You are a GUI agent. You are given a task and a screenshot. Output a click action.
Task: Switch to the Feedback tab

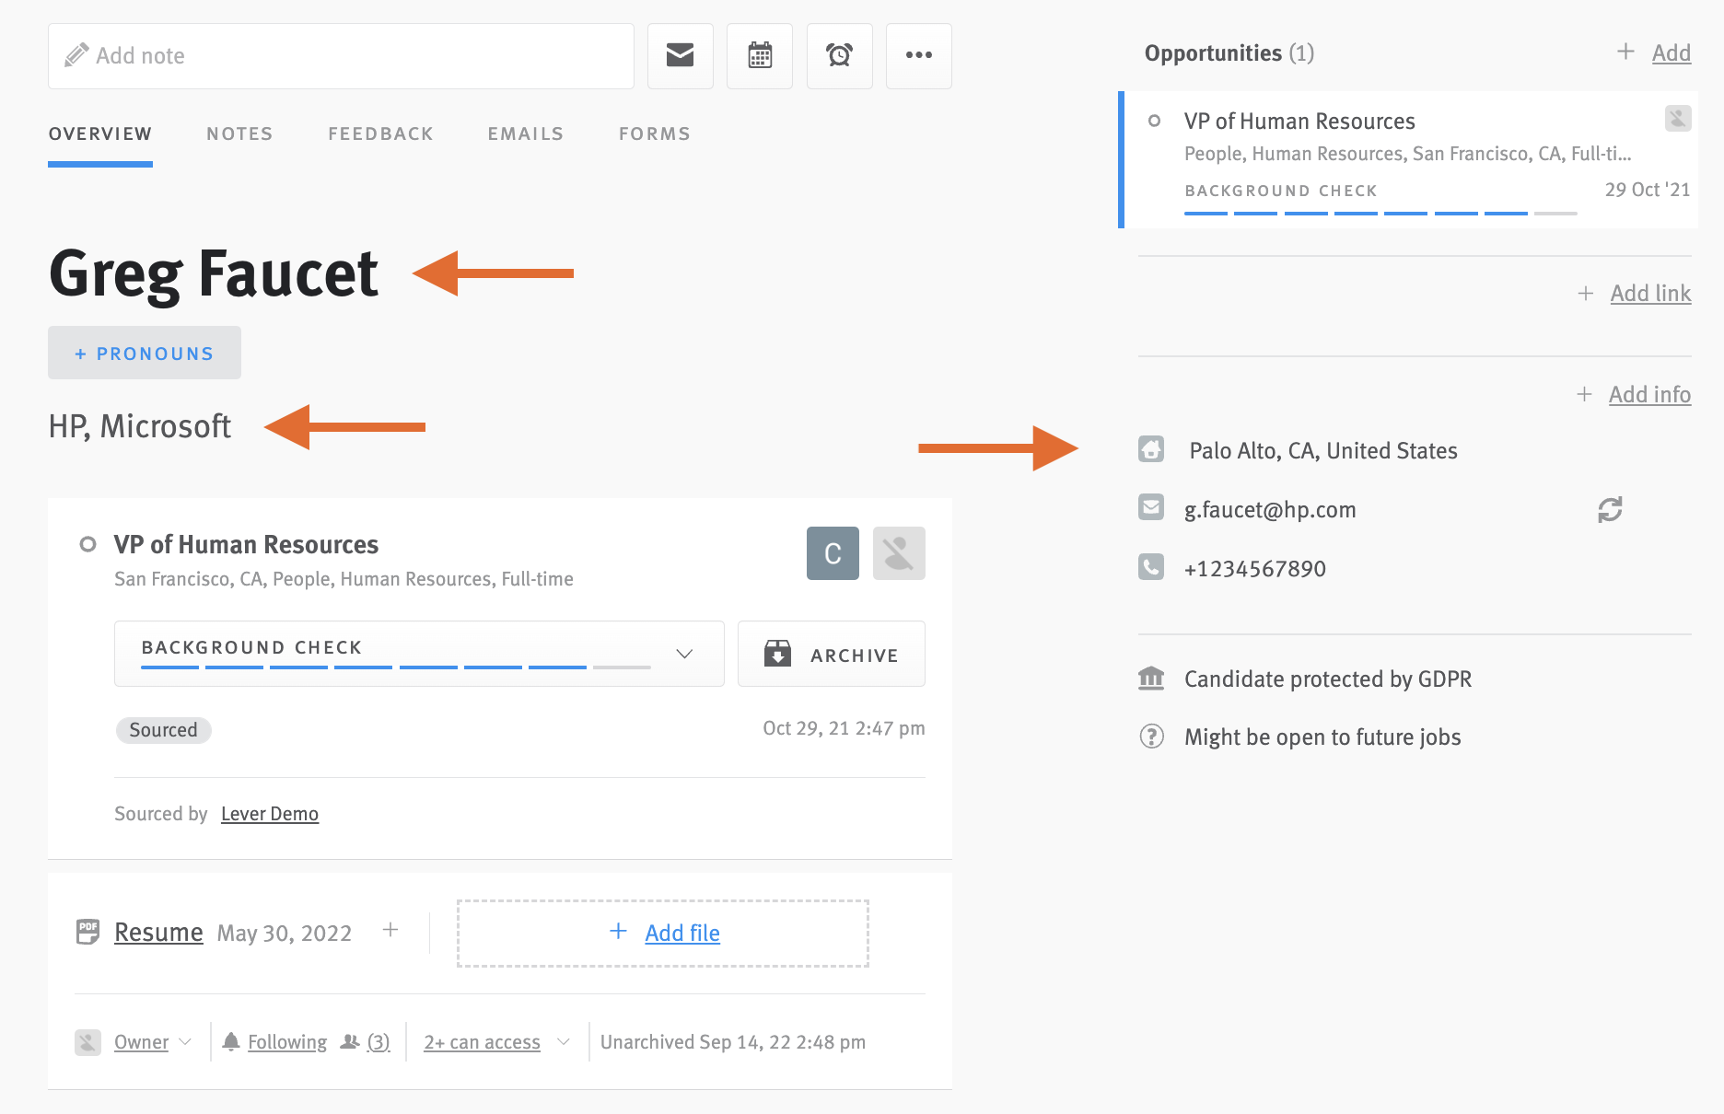point(380,133)
